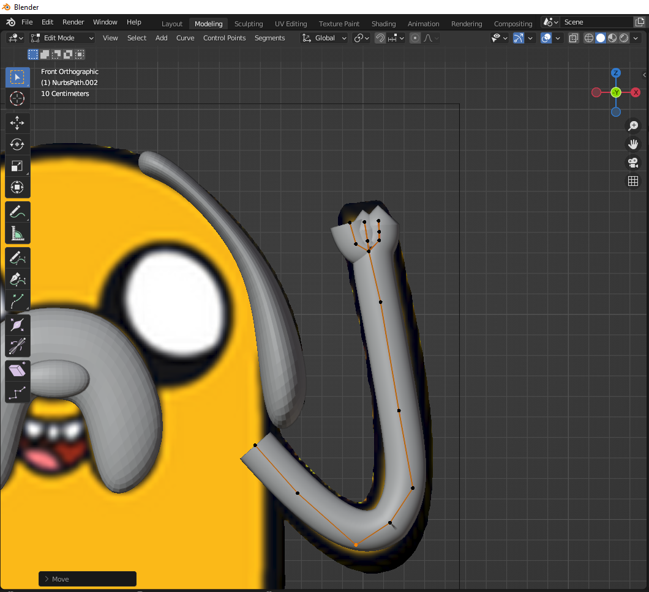Viewport: 649px width, 592px height.
Task: Choose the Randomize tool
Action: [17, 393]
